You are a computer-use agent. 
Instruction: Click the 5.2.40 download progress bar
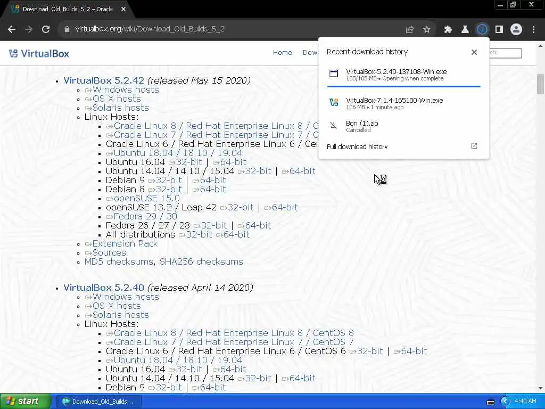click(404, 86)
